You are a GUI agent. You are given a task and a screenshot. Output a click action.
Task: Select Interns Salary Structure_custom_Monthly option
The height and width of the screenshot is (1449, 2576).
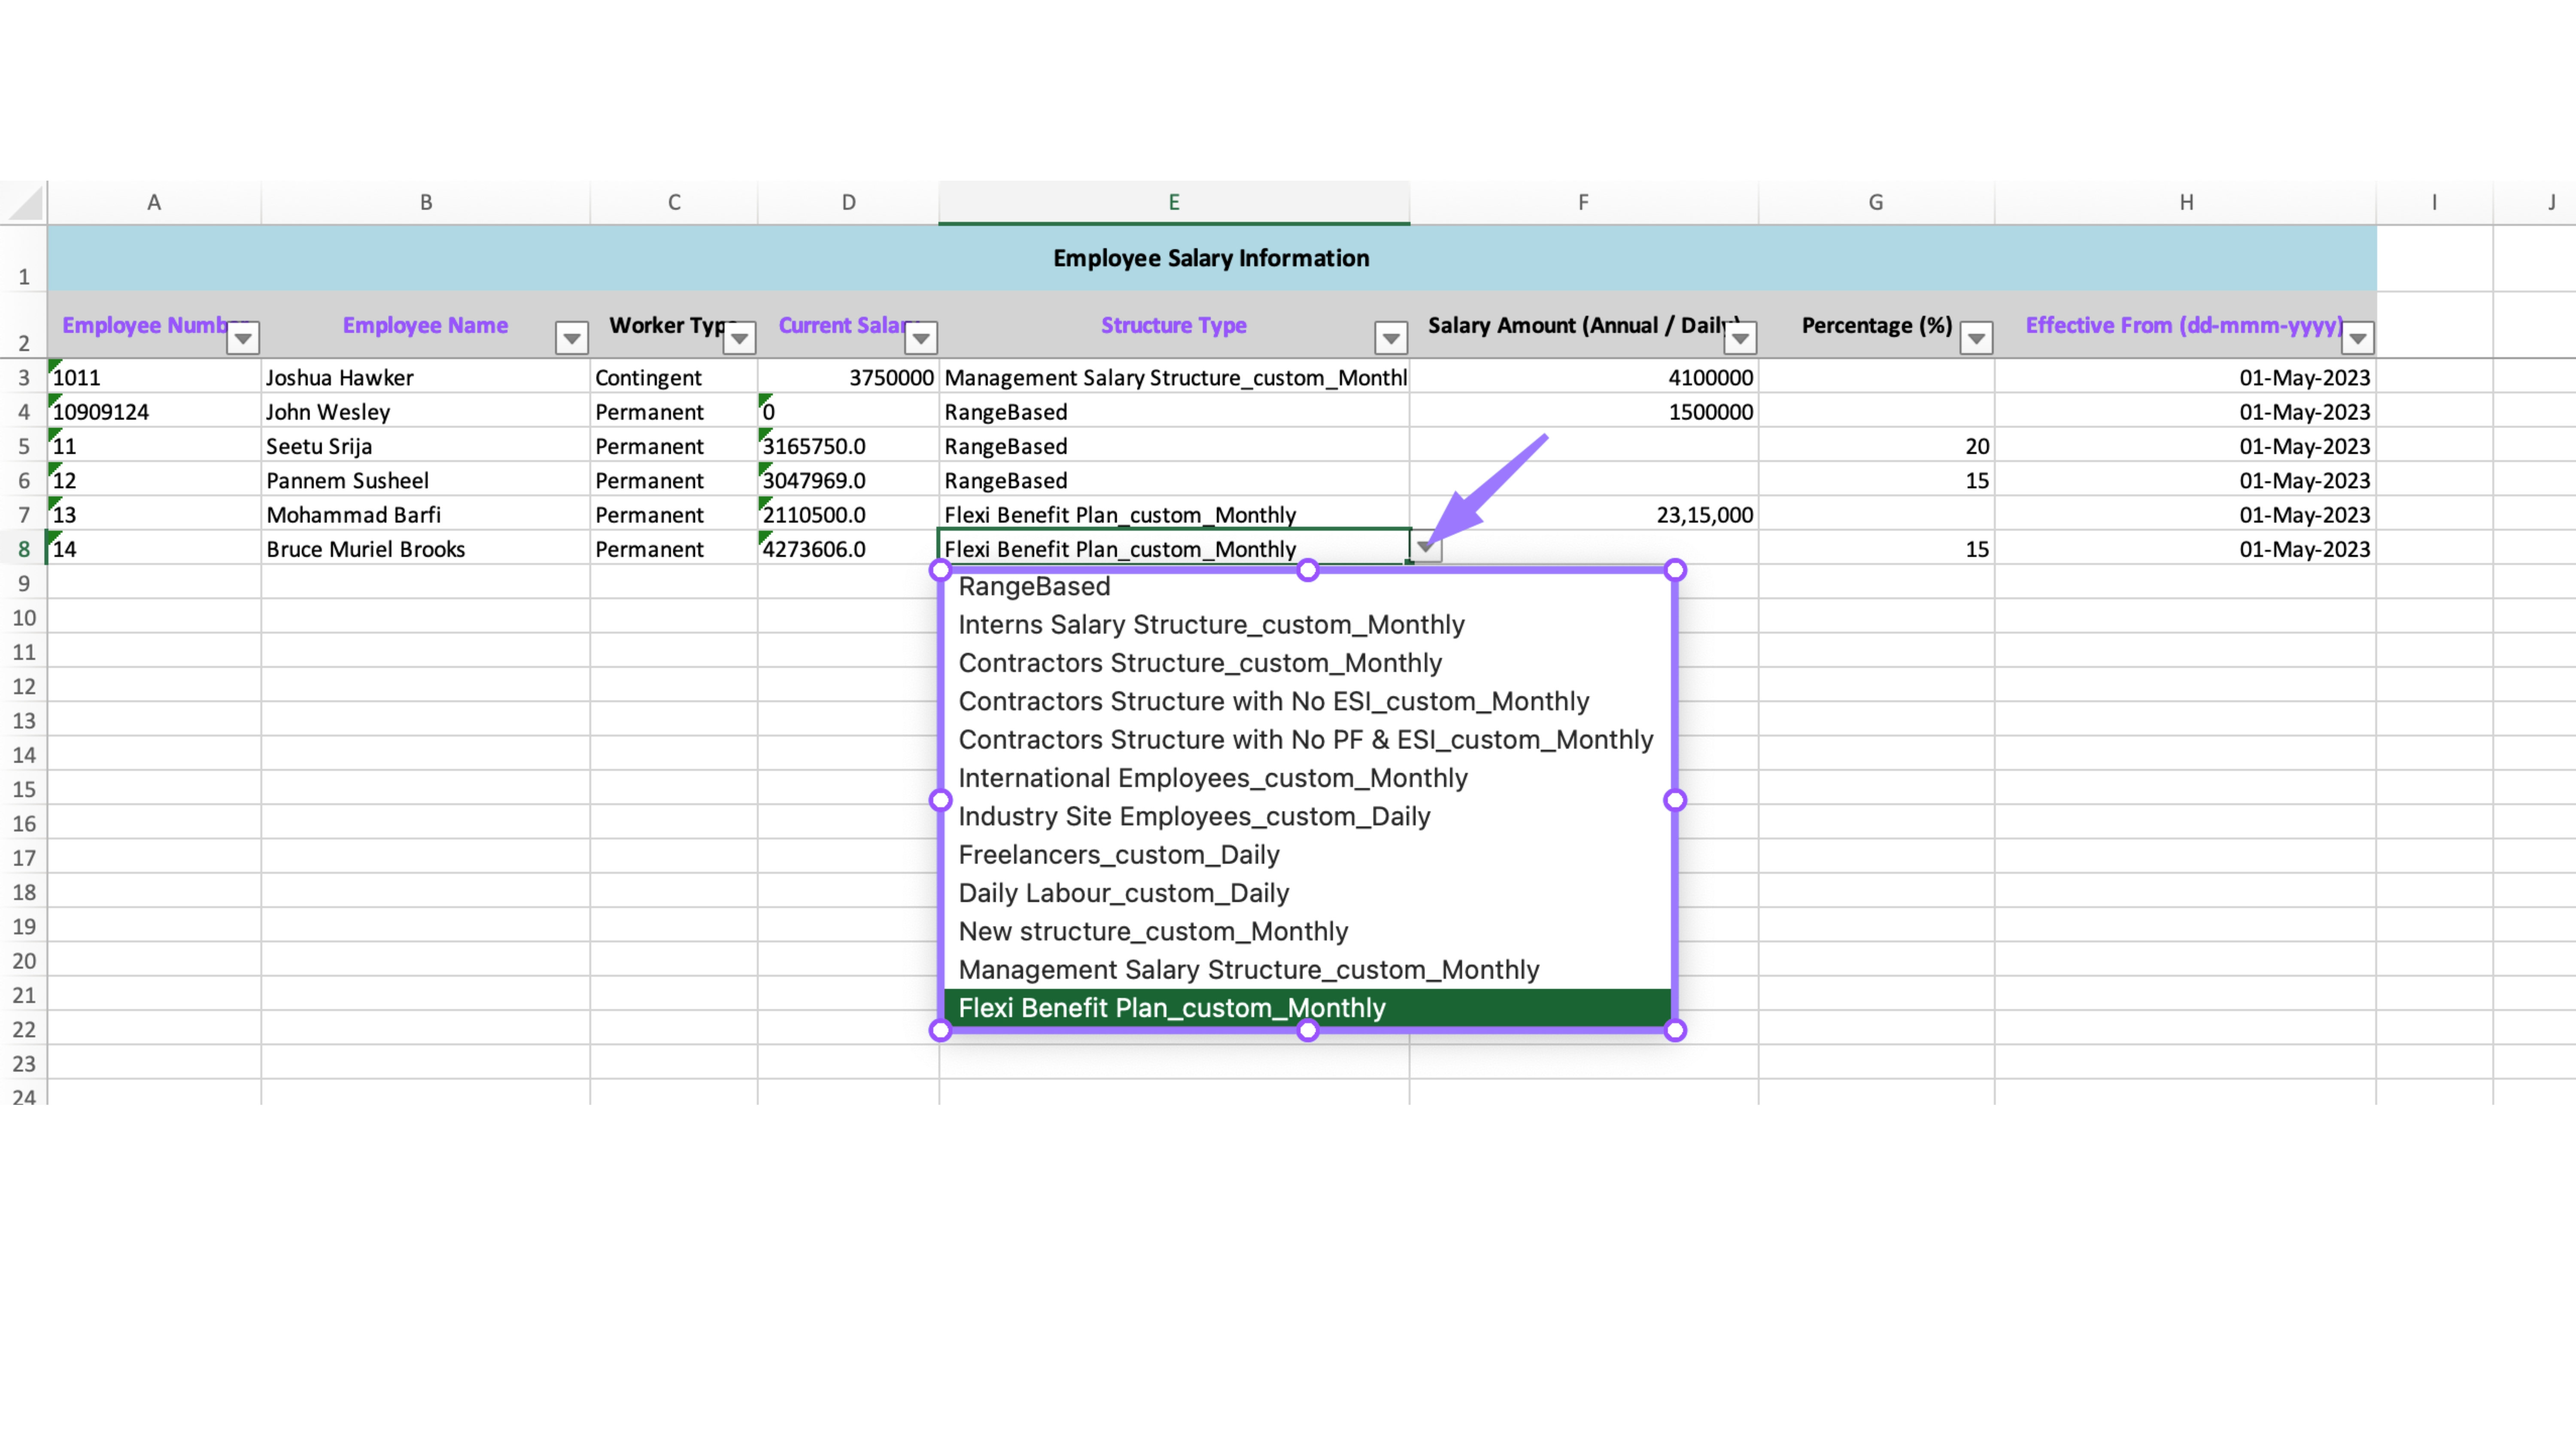(1211, 624)
